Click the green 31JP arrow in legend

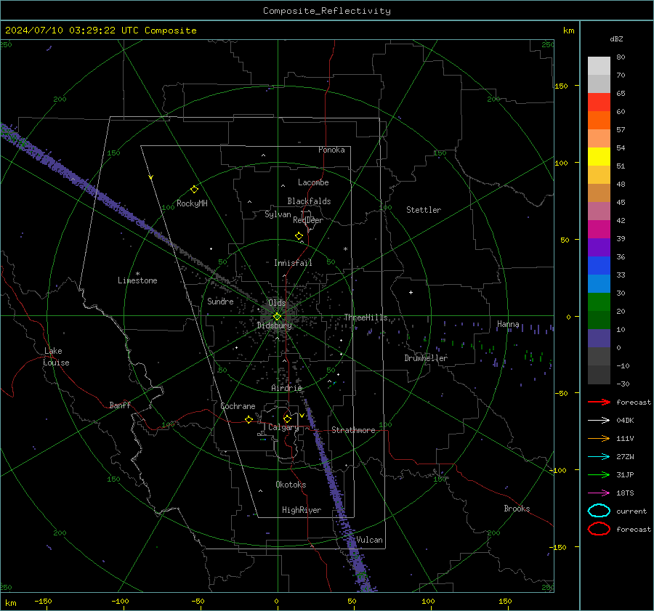[599, 474]
